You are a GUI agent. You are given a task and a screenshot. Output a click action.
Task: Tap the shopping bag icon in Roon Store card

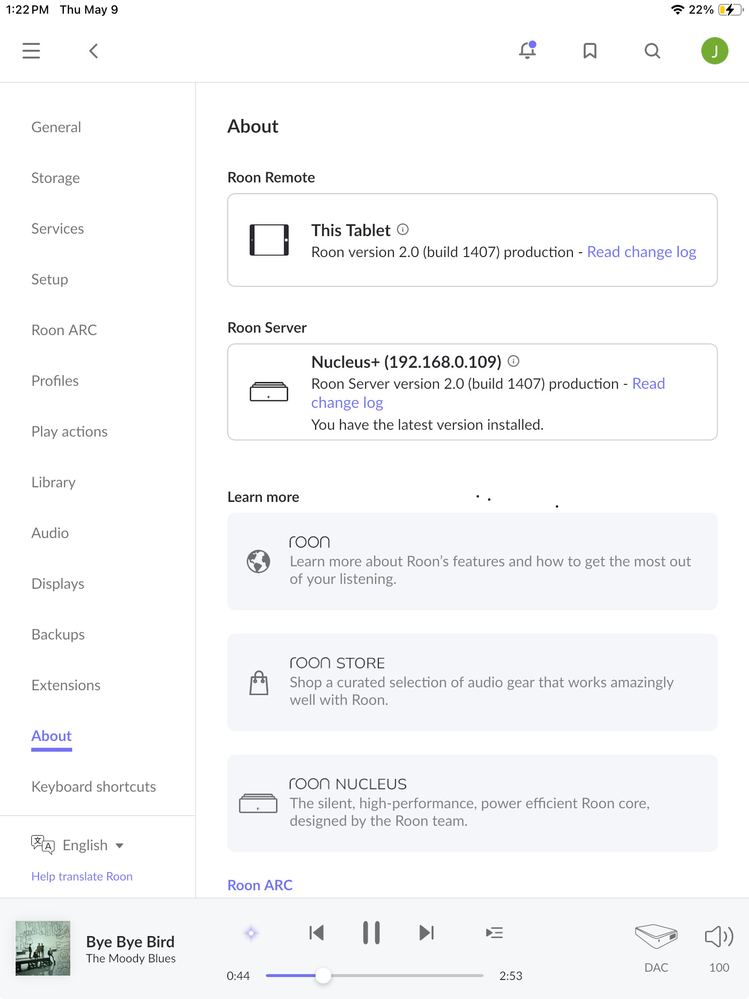[x=259, y=682]
